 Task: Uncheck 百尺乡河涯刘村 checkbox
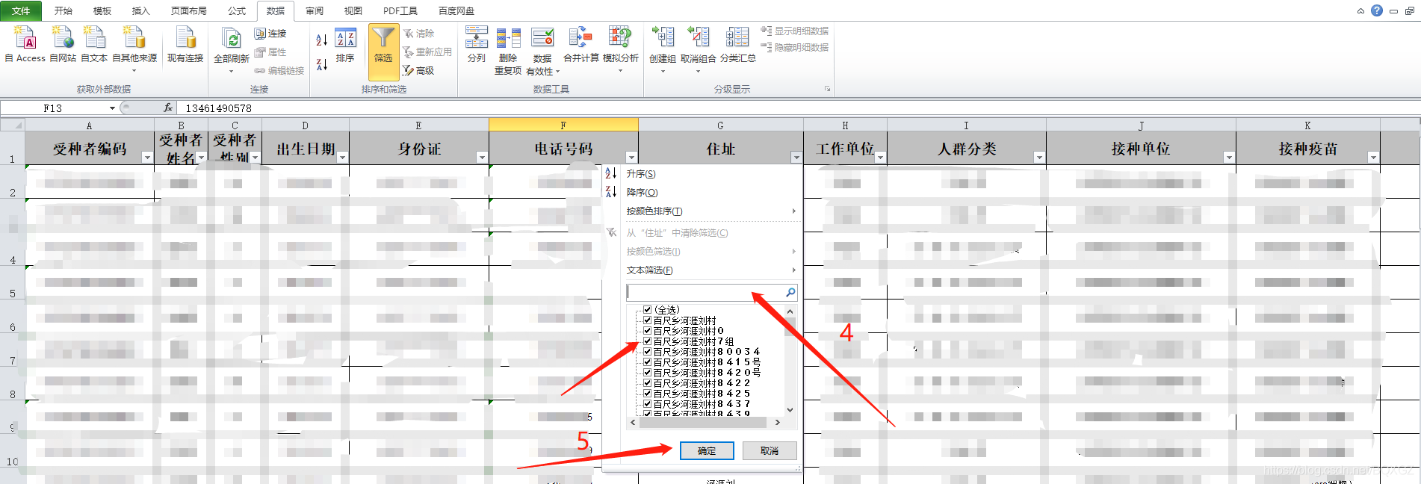pyautogui.click(x=647, y=320)
